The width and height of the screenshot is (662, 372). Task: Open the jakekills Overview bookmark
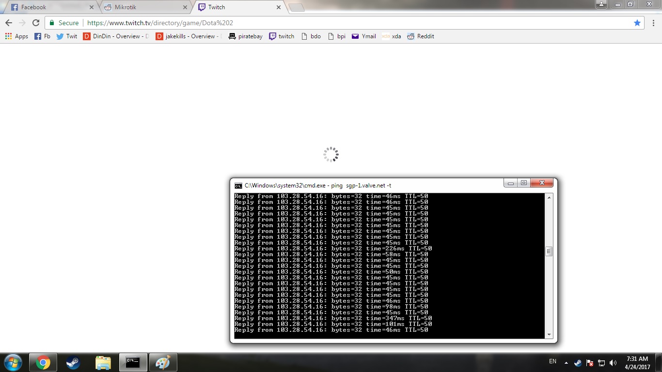point(189,36)
